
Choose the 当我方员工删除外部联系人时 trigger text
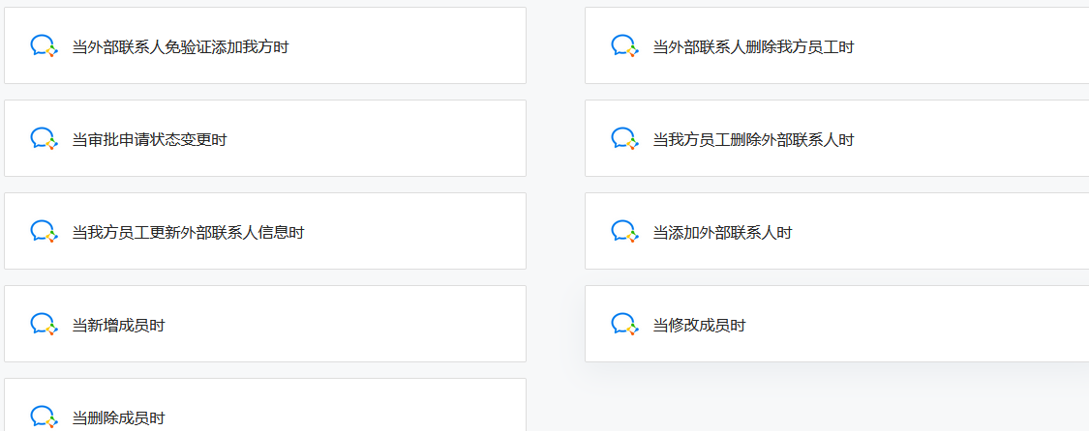(753, 140)
